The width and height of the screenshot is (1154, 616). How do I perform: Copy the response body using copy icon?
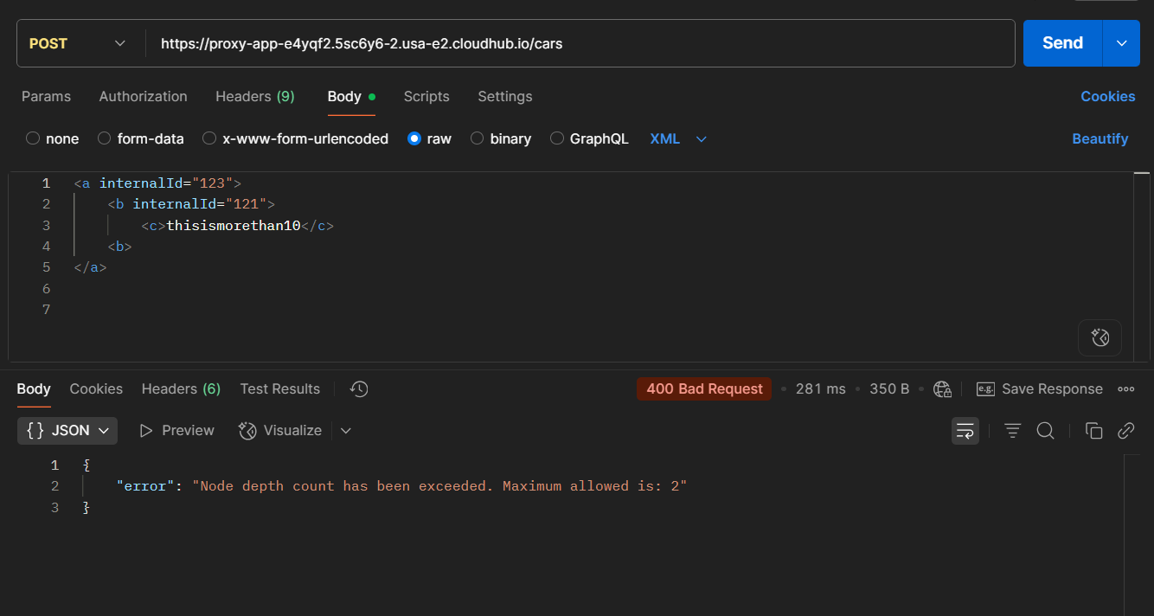point(1093,430)
